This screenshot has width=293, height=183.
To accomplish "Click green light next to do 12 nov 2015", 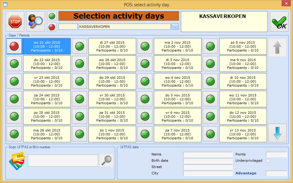I will 211,117.
